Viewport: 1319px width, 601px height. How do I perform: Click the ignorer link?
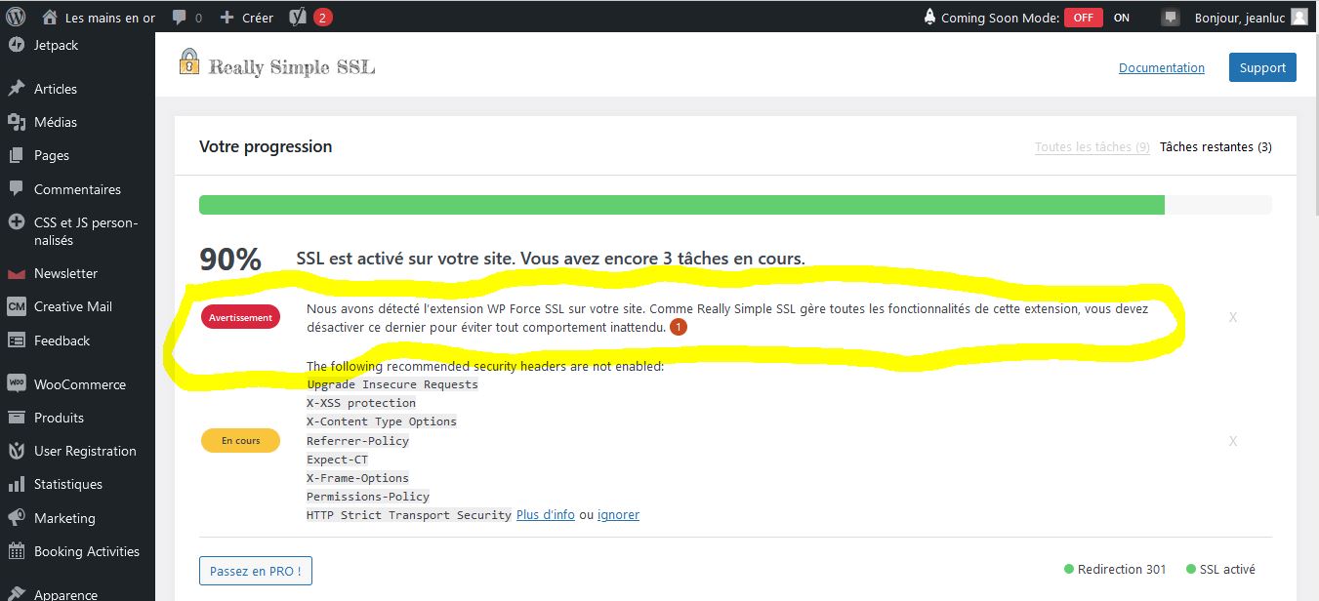coord(618,514)
